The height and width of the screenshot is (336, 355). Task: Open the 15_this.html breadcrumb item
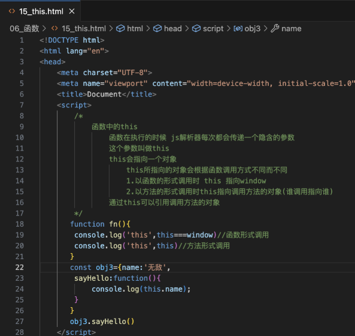point(84,29)
